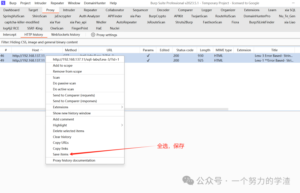Open the DomainHunter menu
Image resolution: width=300 pixels, height=193 pixels.
[95, 3]
